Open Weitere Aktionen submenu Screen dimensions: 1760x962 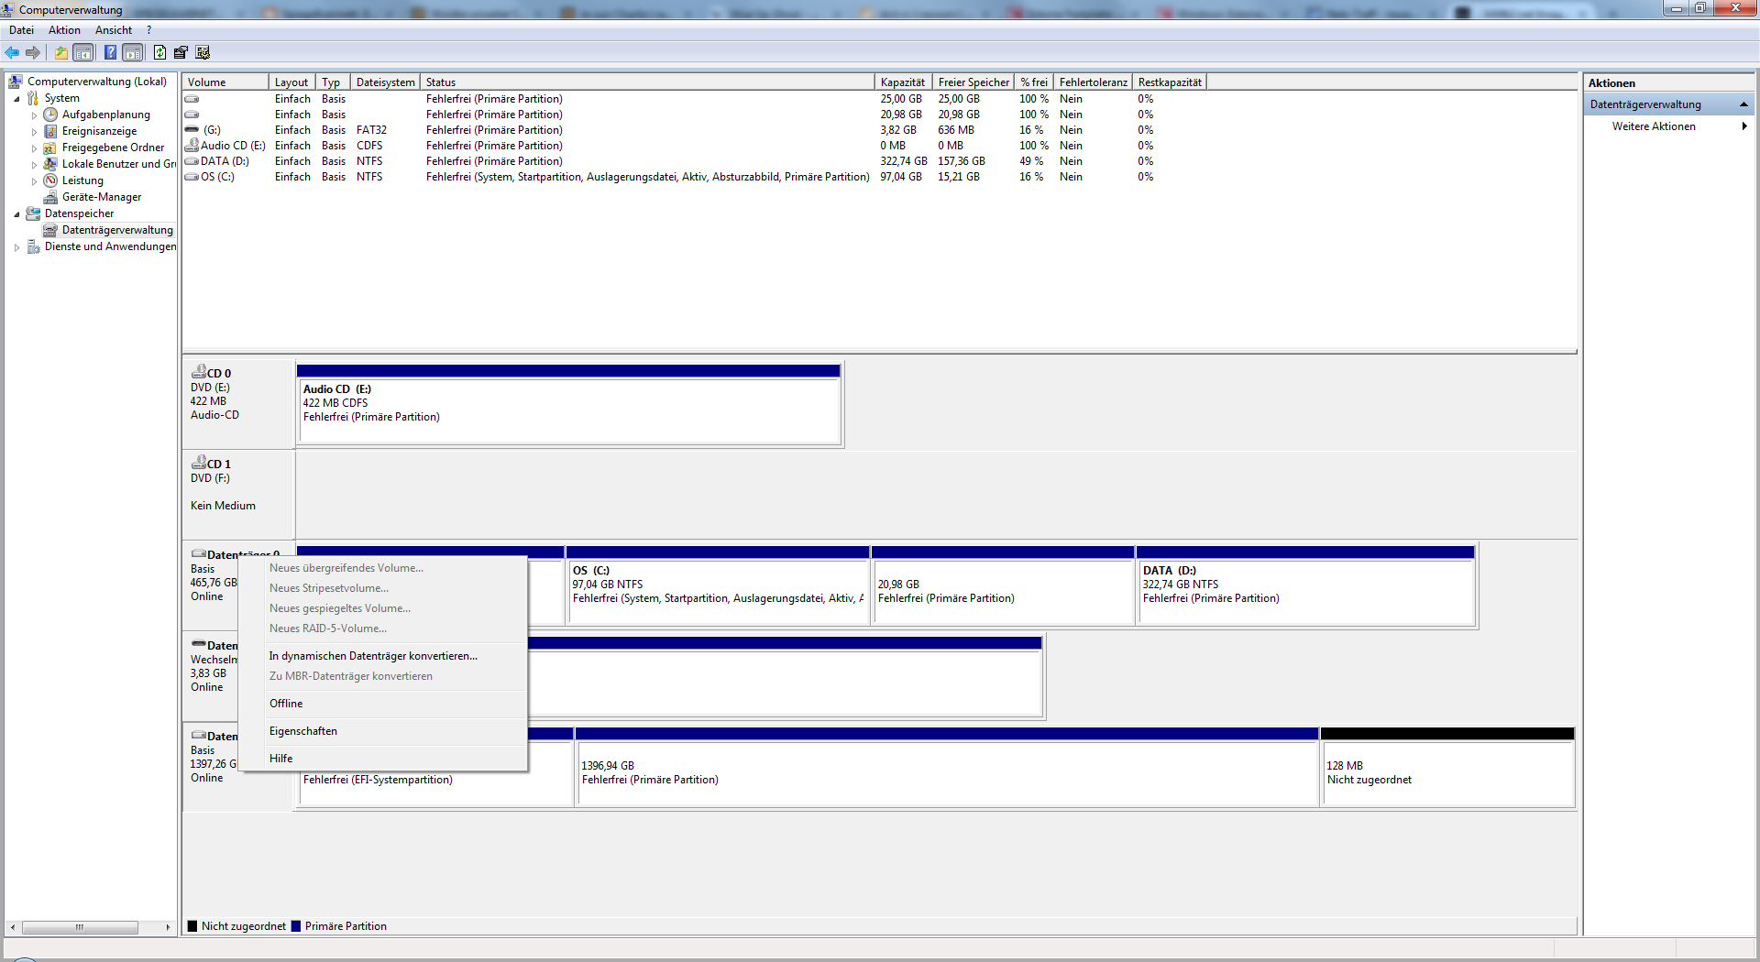[1654, 126]
